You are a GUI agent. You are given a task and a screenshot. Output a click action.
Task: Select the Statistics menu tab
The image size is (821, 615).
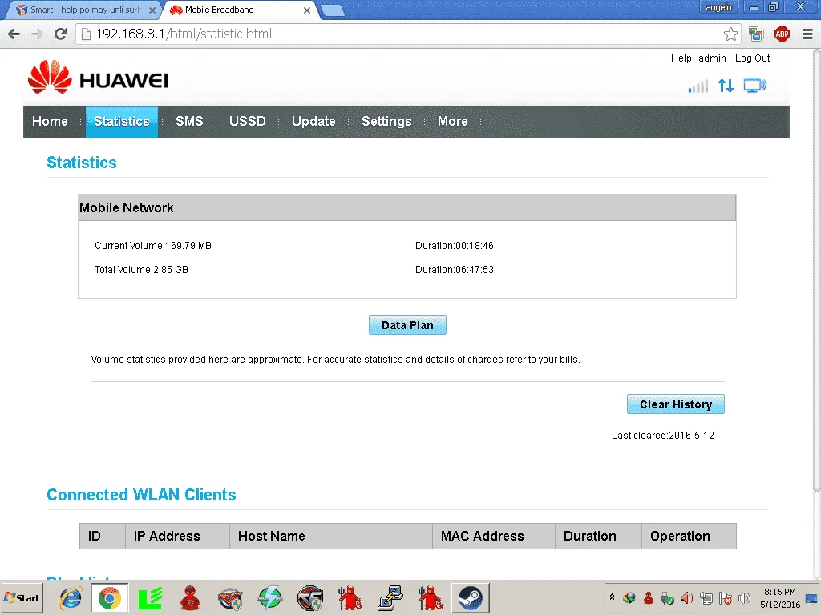[x=122, y=122]
